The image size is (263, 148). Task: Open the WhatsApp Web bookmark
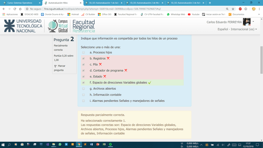point(176,14)
